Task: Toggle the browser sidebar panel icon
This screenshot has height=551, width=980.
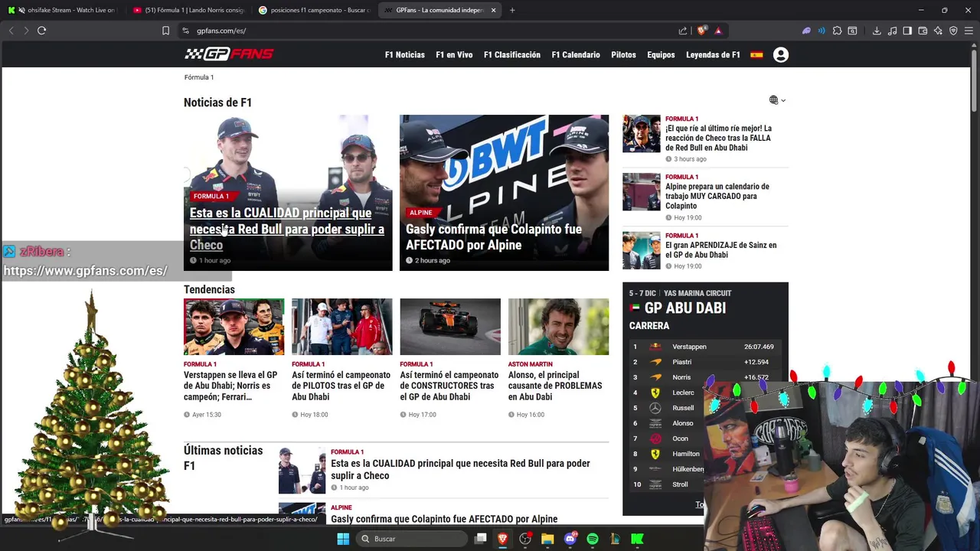Action: [x=907, y=31]
